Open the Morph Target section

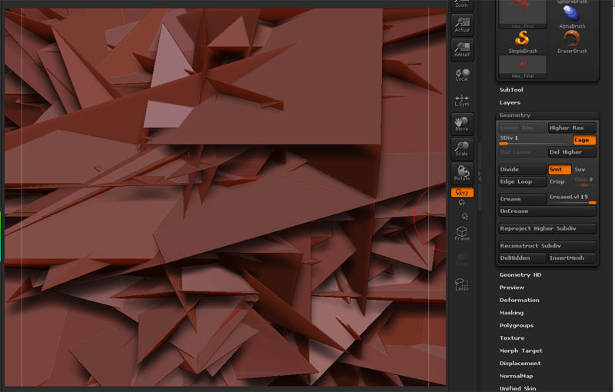coord(521,350)
